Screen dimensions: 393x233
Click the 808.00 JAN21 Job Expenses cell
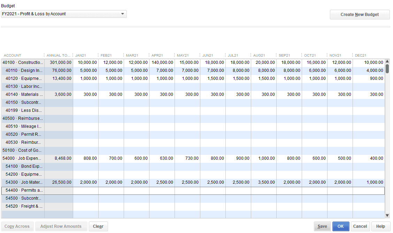point(86,158)
